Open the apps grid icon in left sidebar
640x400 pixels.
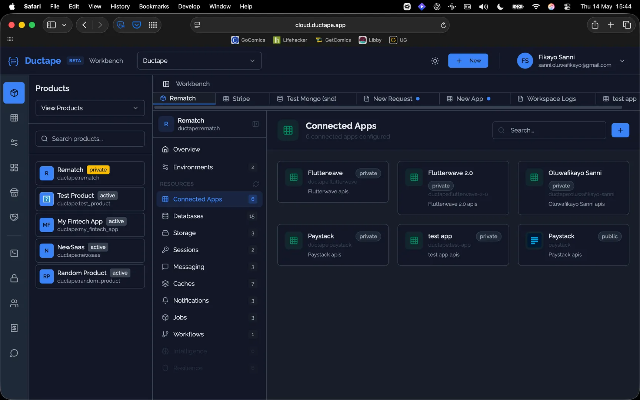14,118
